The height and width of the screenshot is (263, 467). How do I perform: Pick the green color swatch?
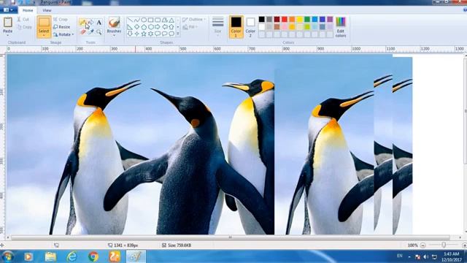(x=307, y=20)
